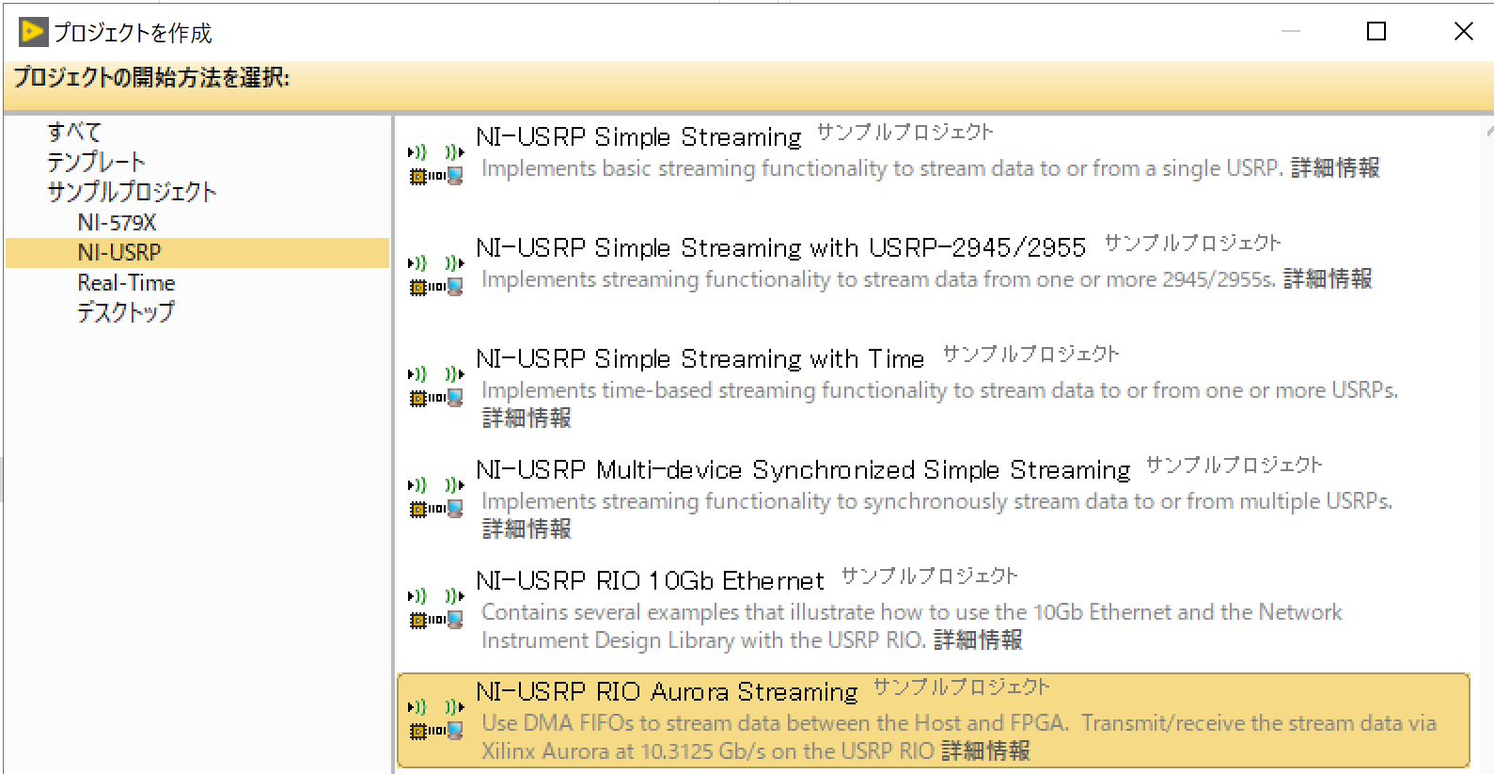Image resolution: width=1494 pixels, height=774 pixels.
Task: Click the LabVIEW logo in title bar
Action: point(33,32)
